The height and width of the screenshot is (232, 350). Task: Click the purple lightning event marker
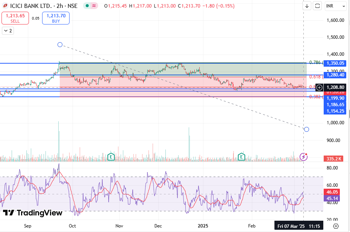pyautogui.click(x=303, y=157)
